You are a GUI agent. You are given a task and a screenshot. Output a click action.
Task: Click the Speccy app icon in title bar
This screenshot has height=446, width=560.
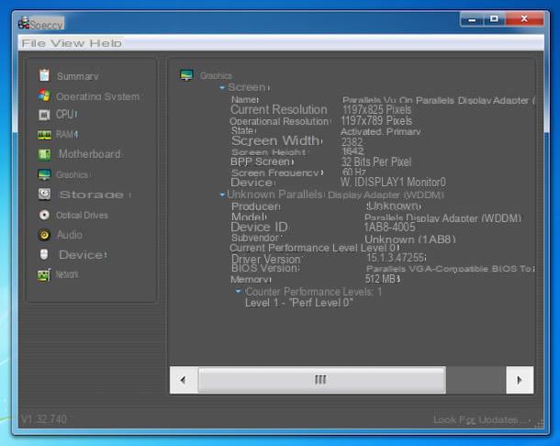[x=24, y=23]
